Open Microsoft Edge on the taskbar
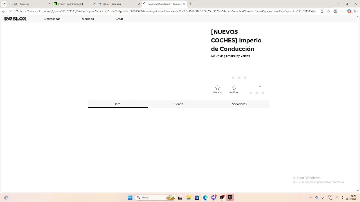Viewport: 360px width, 202px height. [x=205, y=198]
